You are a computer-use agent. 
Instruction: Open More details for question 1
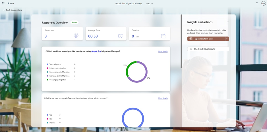click(163, 51)
